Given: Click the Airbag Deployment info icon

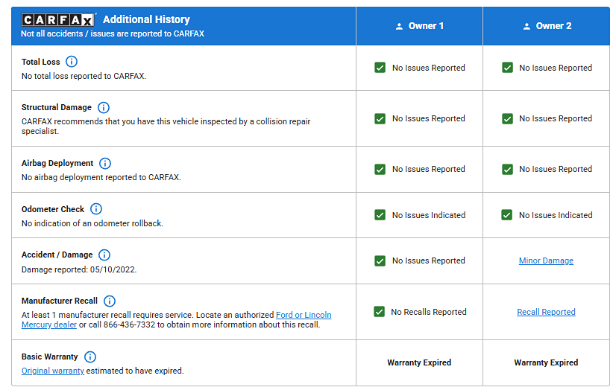Looking at the screenshot, I should [x=105, y=163].
